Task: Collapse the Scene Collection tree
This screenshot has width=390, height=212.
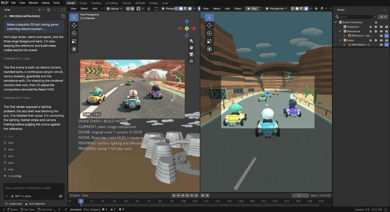Action: (336, 22)
